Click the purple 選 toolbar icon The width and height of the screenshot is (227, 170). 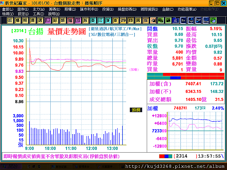coord(48,20)
